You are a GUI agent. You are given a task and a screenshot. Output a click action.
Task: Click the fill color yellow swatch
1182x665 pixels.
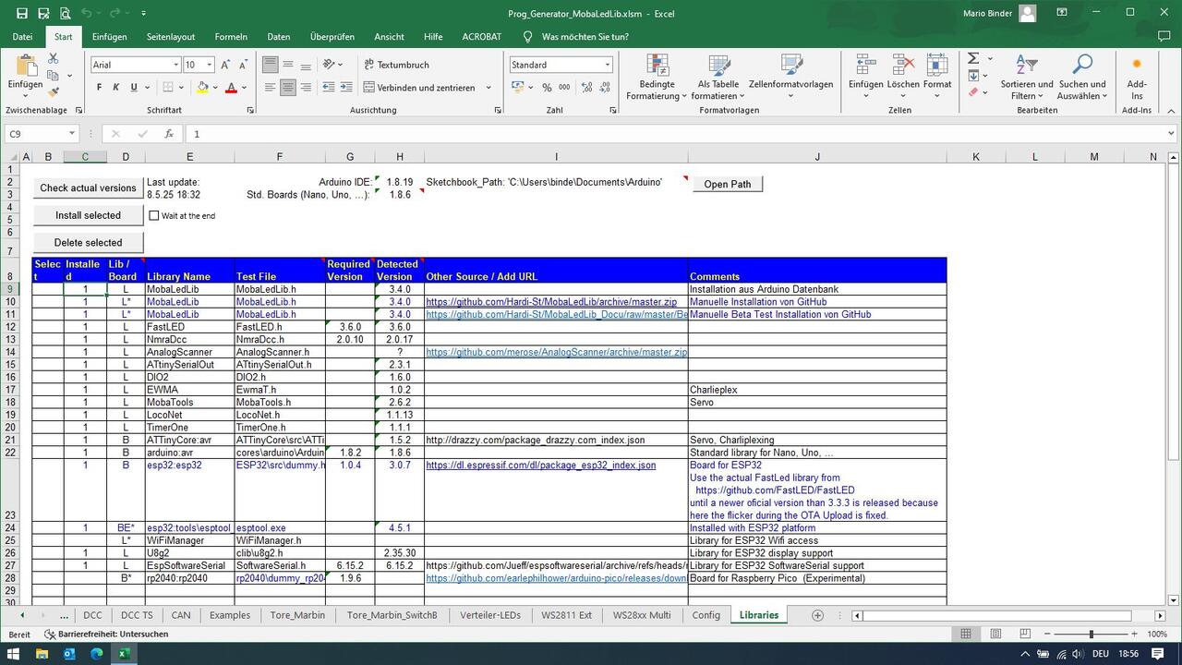[202, 88]
